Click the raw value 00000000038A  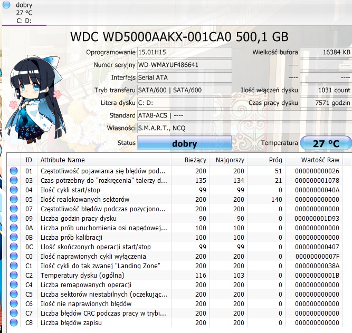point(317,266)
